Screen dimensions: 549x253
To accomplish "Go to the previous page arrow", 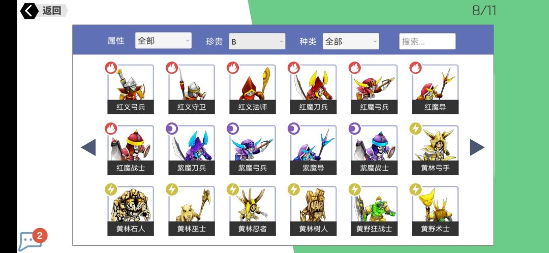I will pos(88,147).
